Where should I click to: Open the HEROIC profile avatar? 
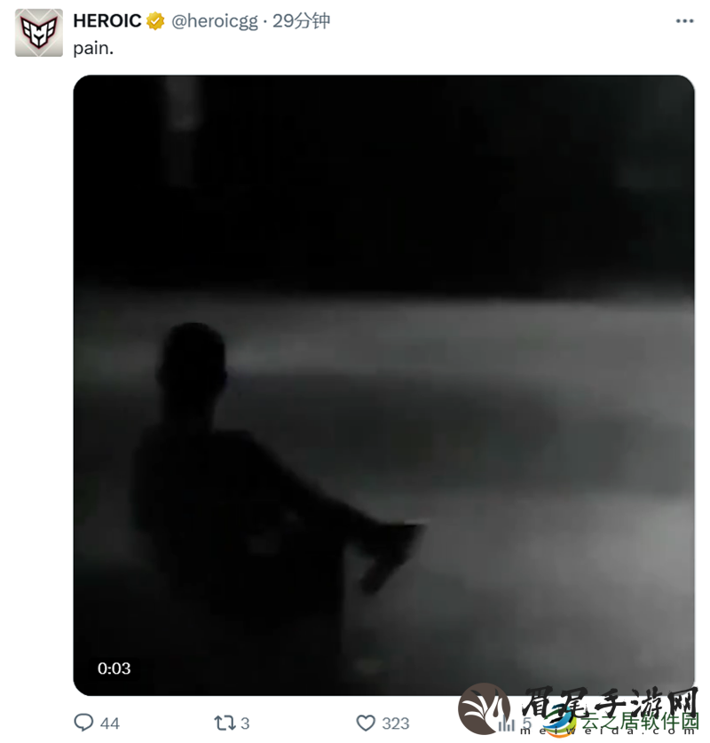[39, 33]
